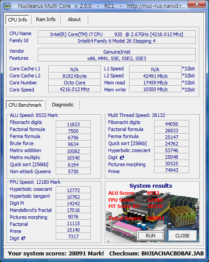209x262 pixels.
Task: Click the Digit Pi score 14242
Action: click(x=73, y=204)
